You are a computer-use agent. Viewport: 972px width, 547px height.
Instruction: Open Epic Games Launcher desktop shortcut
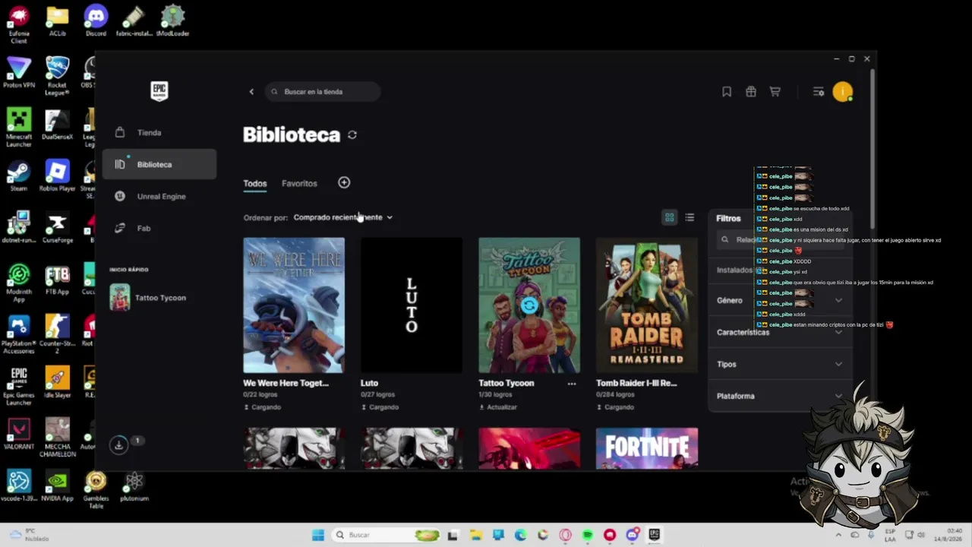click(x=19, y=386)
